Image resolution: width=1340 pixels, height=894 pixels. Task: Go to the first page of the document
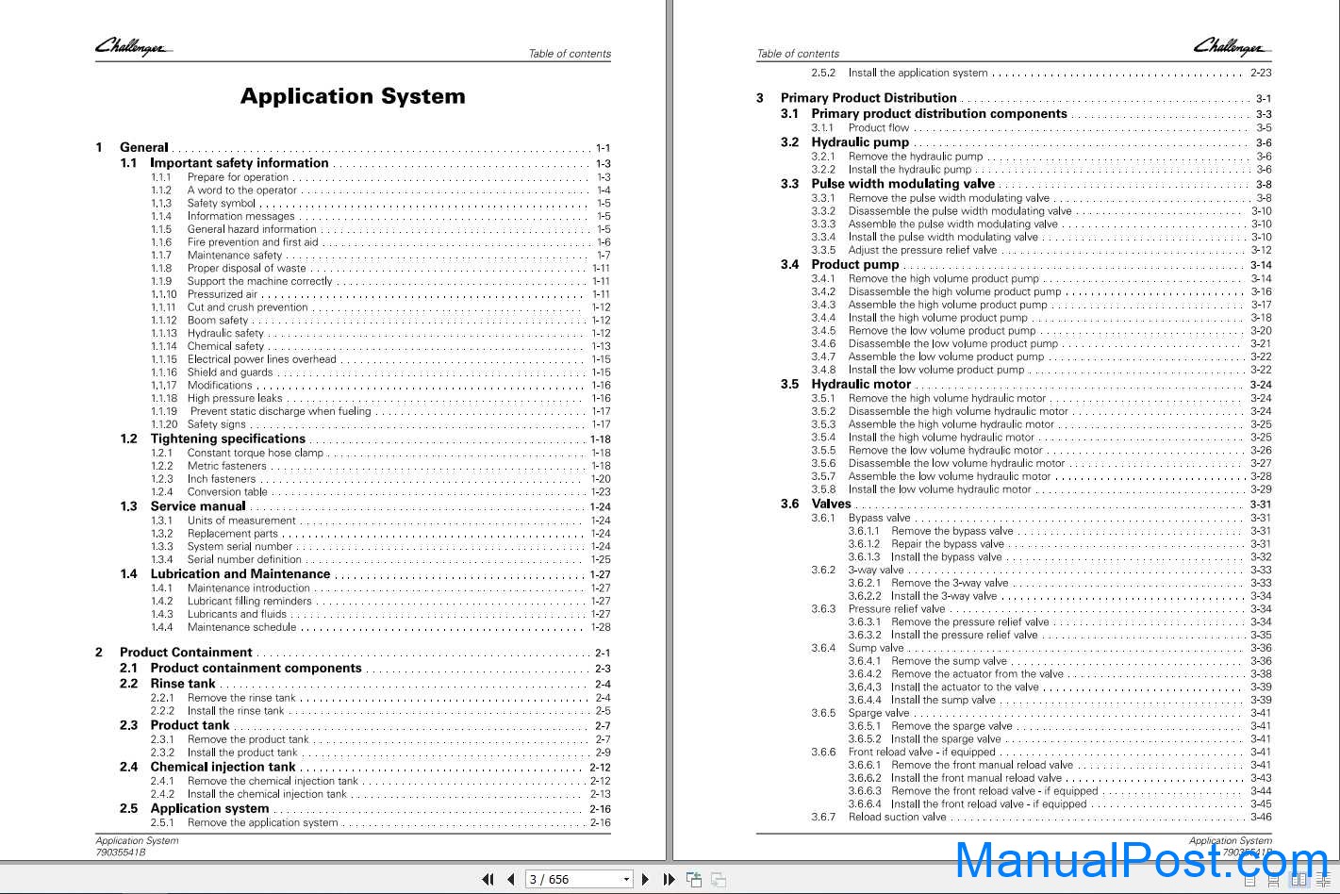pos(488,880)
